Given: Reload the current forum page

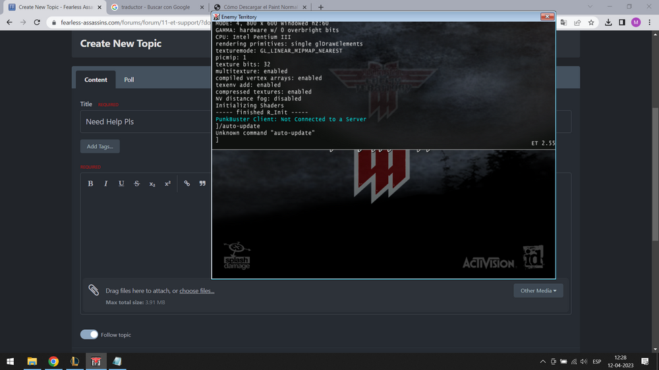Looking at the screenshot, I should [x=37, y=22].
